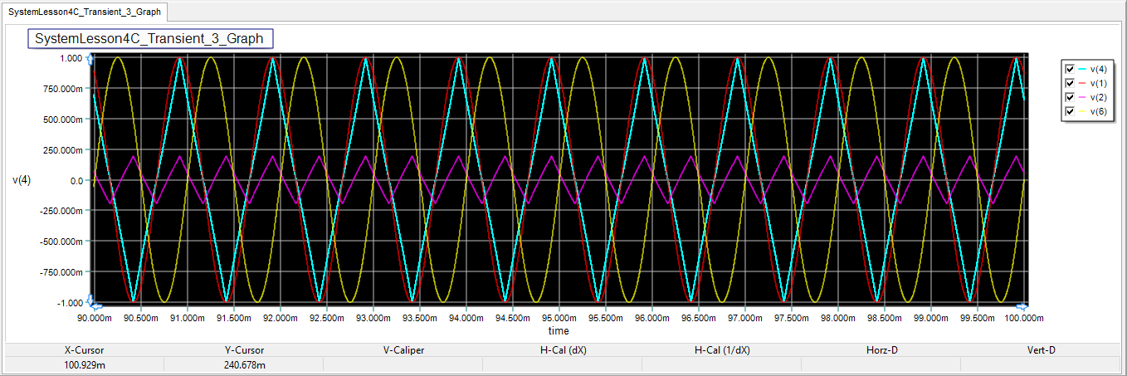Click the left arrow at X-axis start

[x=95, y=305]
